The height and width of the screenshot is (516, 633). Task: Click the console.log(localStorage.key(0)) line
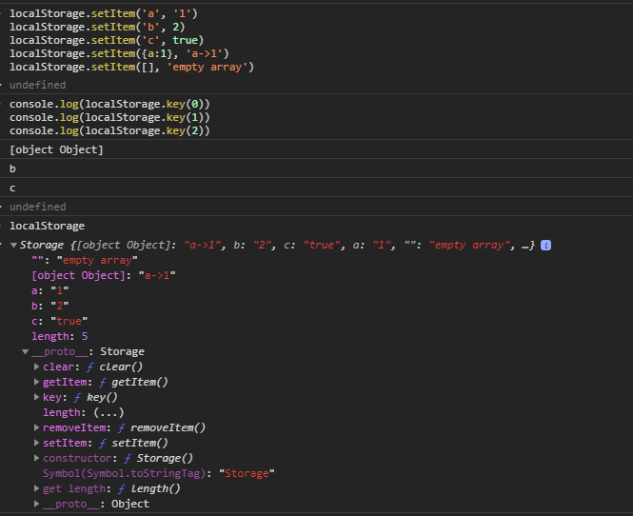pos(109,104)
